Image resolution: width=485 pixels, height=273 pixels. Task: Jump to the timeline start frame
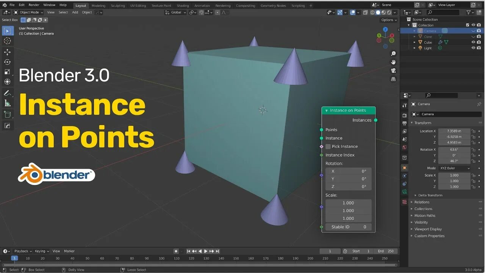click(189, 251)
